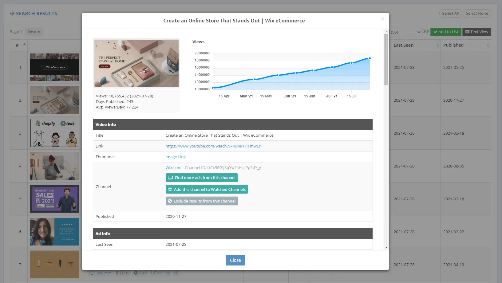
Task: Click the Web globe icon in row 7 footer
Action: click(x=136, y=273)
